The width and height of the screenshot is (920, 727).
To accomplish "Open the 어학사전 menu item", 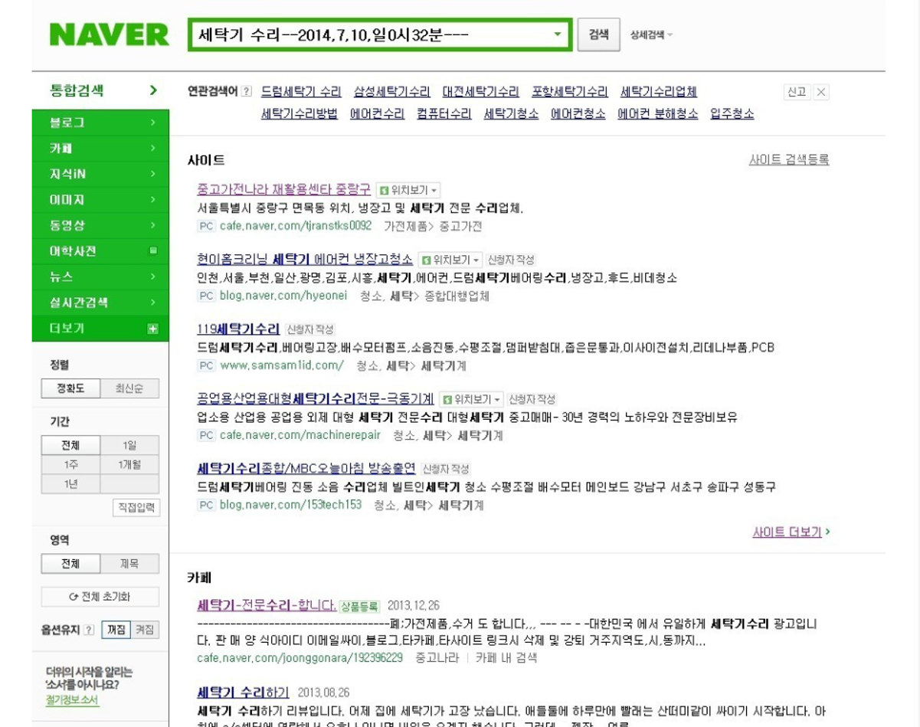I will [100, 251].
